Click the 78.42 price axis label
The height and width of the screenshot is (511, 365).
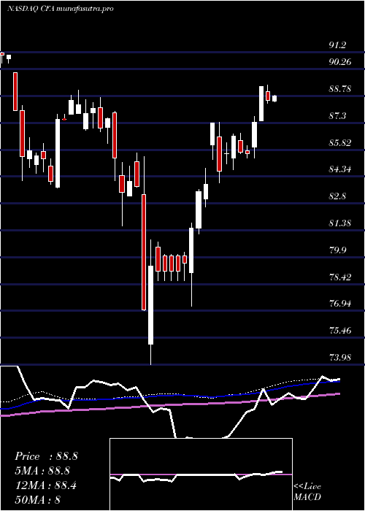340,277
